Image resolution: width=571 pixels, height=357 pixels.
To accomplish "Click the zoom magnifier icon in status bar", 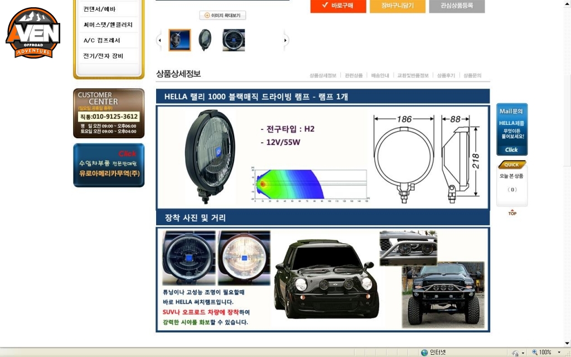I will pos(535,353).
